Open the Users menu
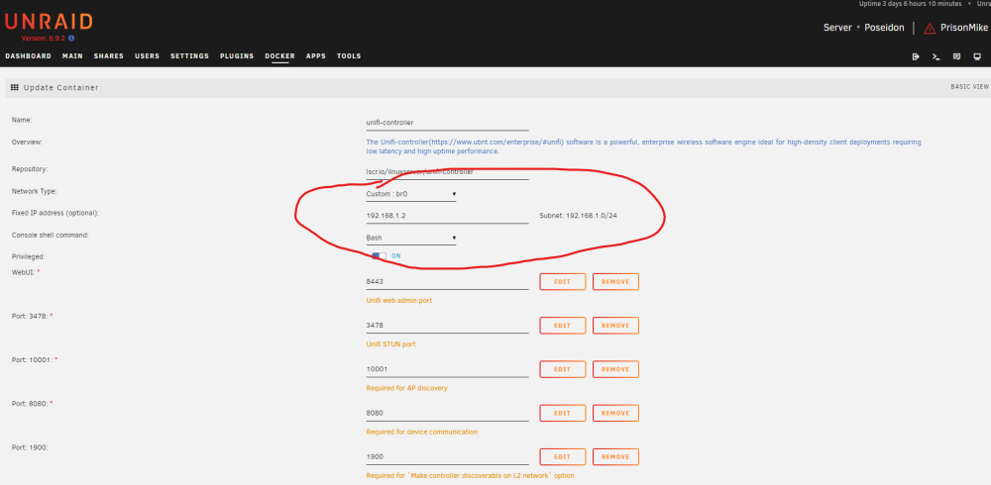This screenshot has height=485, width=991. pos(148,56)
